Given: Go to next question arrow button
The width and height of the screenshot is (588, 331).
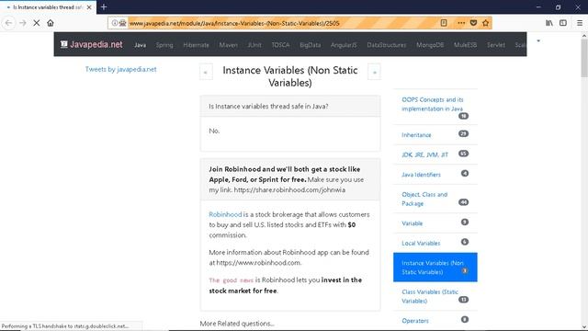Looking at the screenshot, I should [374, 72].
